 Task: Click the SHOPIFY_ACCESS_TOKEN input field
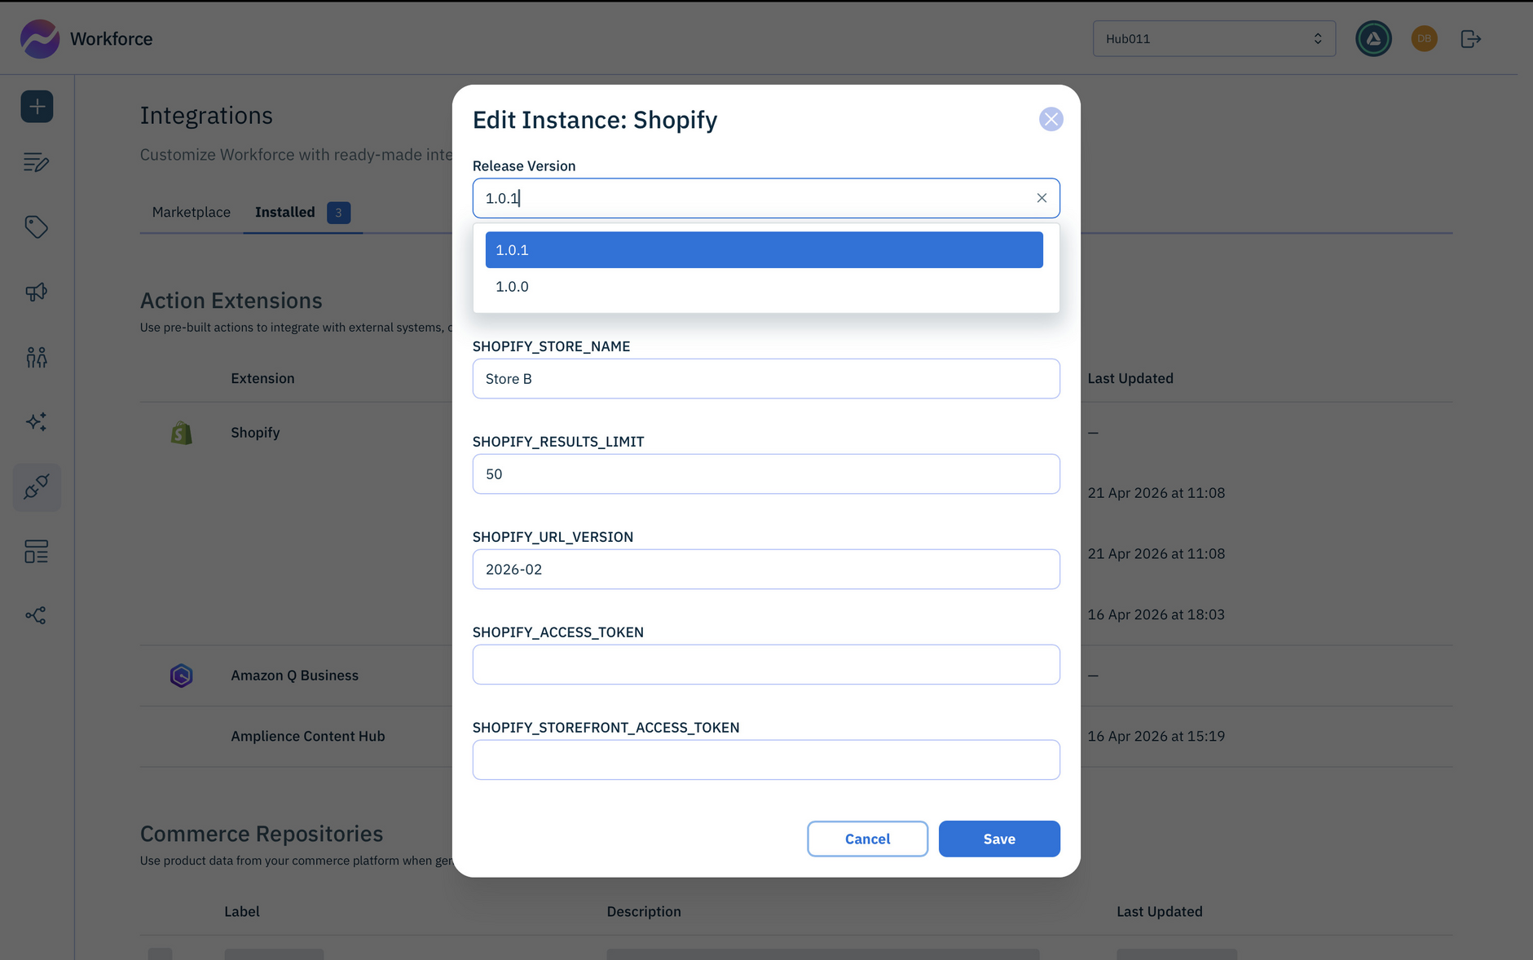[765, 664]
